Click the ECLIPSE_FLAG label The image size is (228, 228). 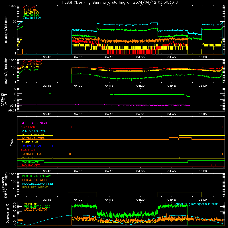click(31, 146)
